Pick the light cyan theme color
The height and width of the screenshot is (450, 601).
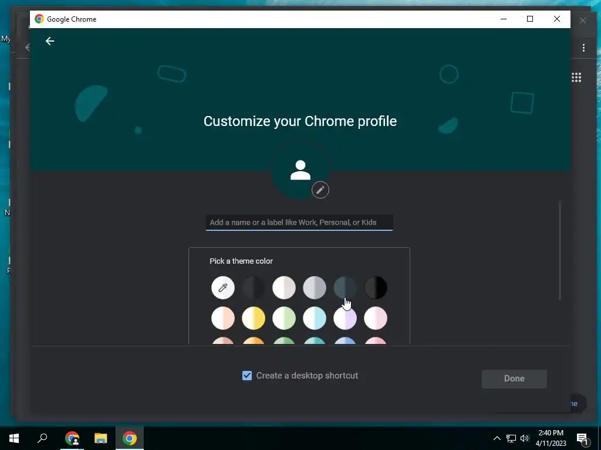pos(315,318)
